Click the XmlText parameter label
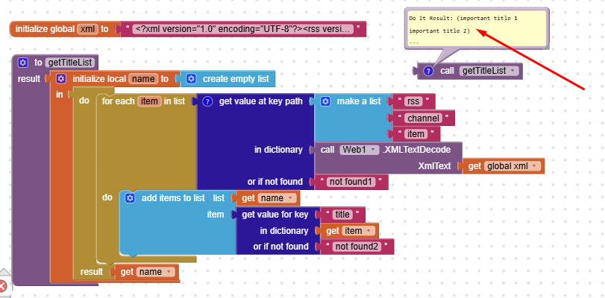Viewport: 605px width, 298px height. tap(434, 166)
